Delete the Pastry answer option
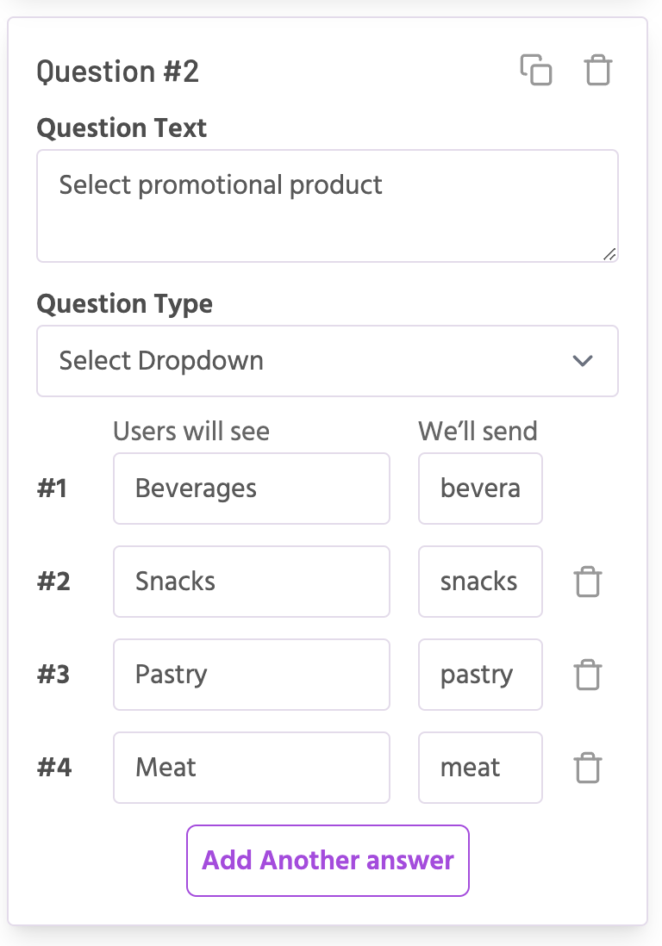 click(x=587, y=675)
